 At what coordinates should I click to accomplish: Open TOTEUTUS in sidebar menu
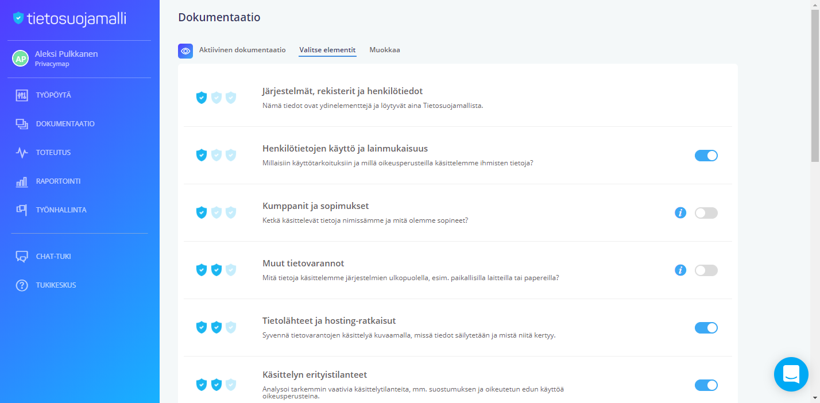point(53,153)
